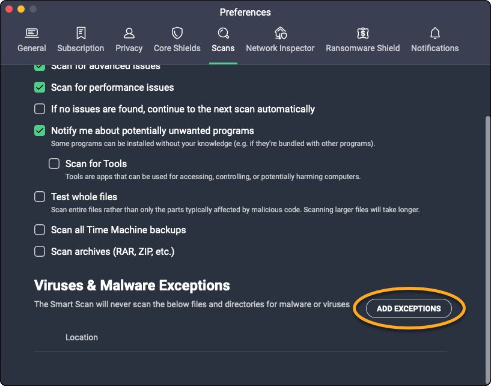
Task: Close the Preferences window with the red button
Action: tap(8, 10)
